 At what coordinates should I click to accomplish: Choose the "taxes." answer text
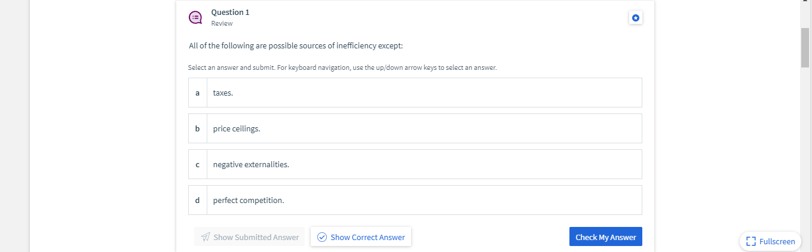223,93
